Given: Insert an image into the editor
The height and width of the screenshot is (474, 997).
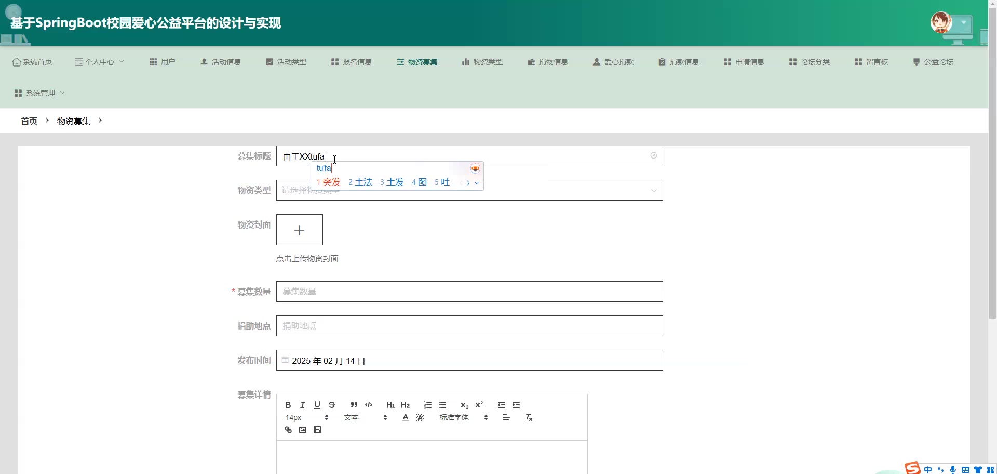Looking at the screenshot, I should [303, 430].
